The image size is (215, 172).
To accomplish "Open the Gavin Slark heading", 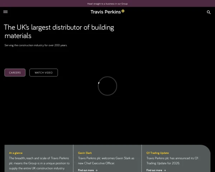I will pyautogui.click(x=85, y=153).
